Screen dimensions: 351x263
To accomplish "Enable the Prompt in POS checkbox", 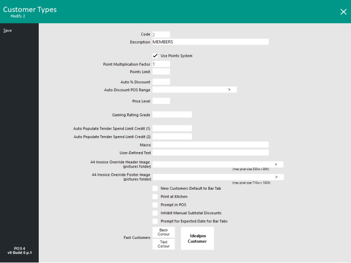I will pyautogui.click(x=155, y=205).
